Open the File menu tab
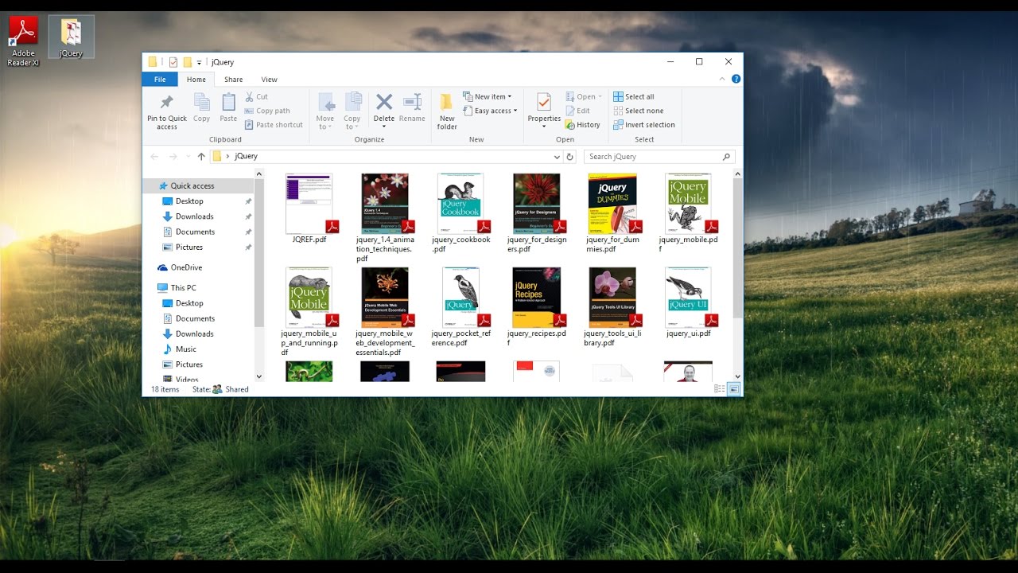Screen dimensions: 1018x573 [160, 80]
